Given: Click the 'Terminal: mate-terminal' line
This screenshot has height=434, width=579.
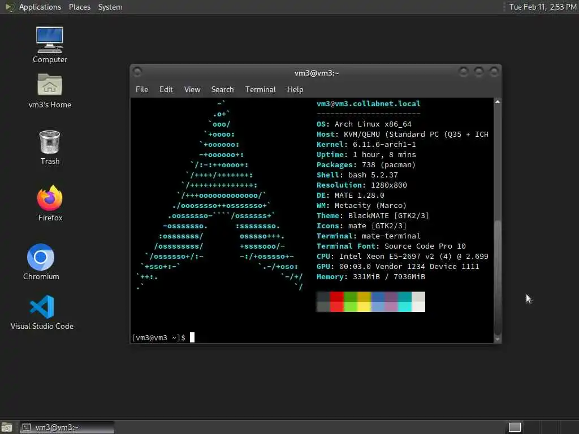Looking at the screenshot, I should 369,236.
